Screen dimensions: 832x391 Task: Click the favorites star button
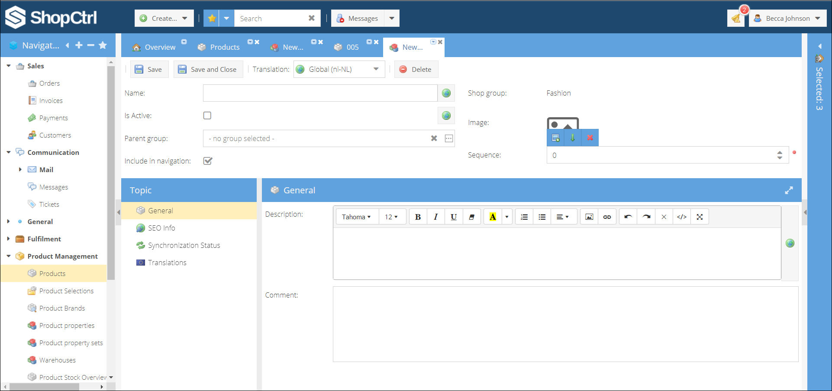(211, 18)
